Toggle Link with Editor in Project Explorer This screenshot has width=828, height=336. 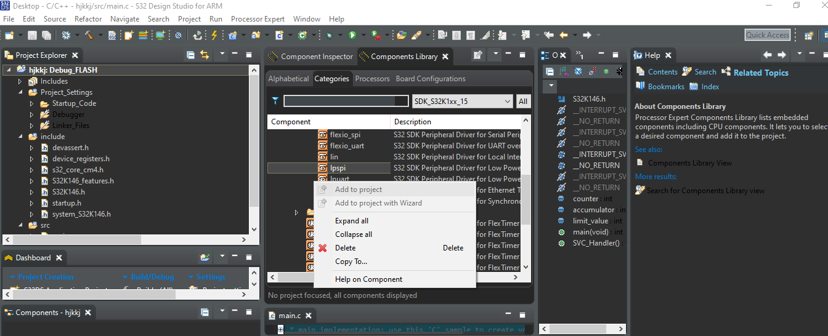pyautogui.click(x=205, y=55)
